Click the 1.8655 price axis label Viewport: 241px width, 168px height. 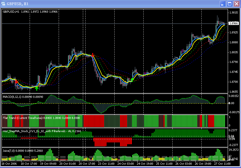click(x=233, y=92)
